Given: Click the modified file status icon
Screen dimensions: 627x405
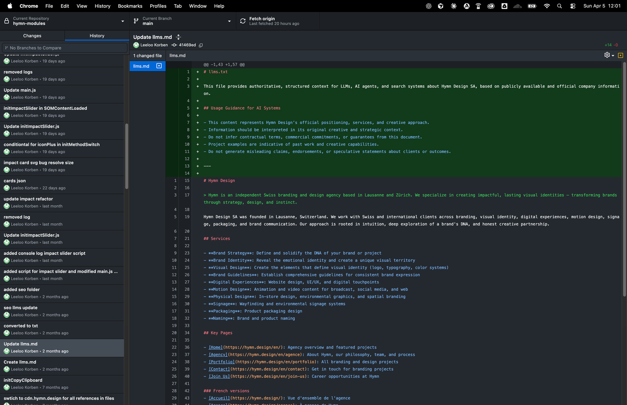Looking at the screenshot, I should [x=159, y=66].
